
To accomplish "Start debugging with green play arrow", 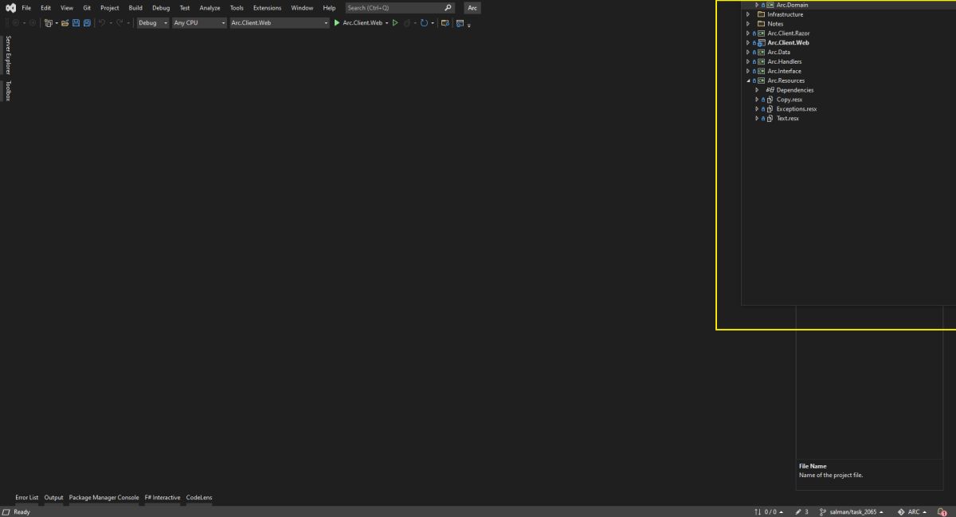I will pyautogui.click(x=337, y=23).
